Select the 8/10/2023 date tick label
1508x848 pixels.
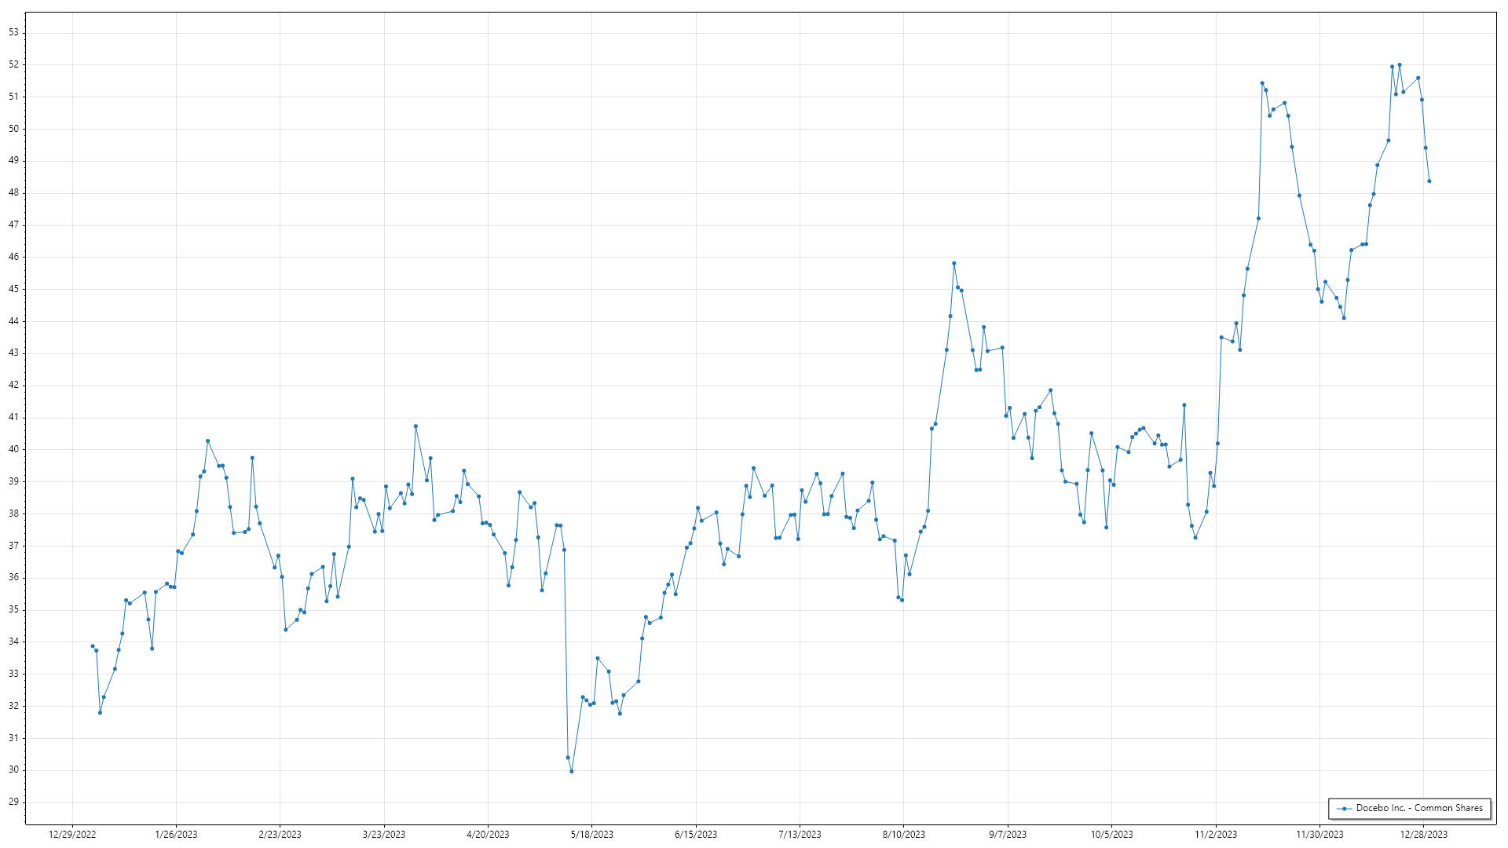click(903, 835)
